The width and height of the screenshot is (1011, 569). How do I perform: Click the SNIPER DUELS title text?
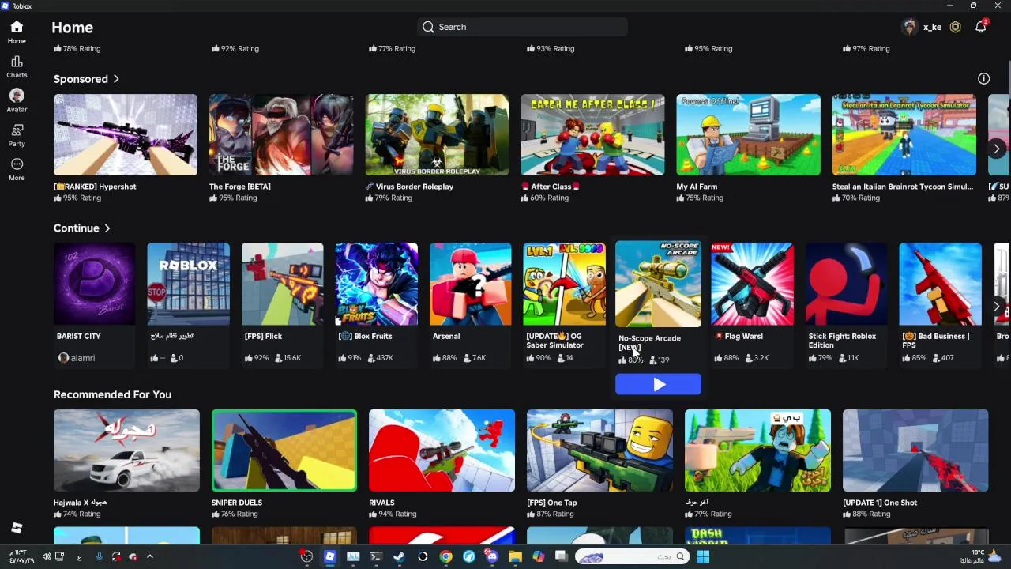pyautogui.click(x=237, y=503)
